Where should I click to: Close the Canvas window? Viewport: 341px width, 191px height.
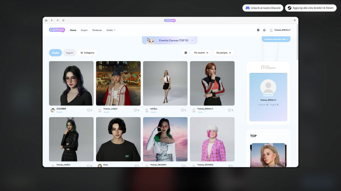pos(295,20)
